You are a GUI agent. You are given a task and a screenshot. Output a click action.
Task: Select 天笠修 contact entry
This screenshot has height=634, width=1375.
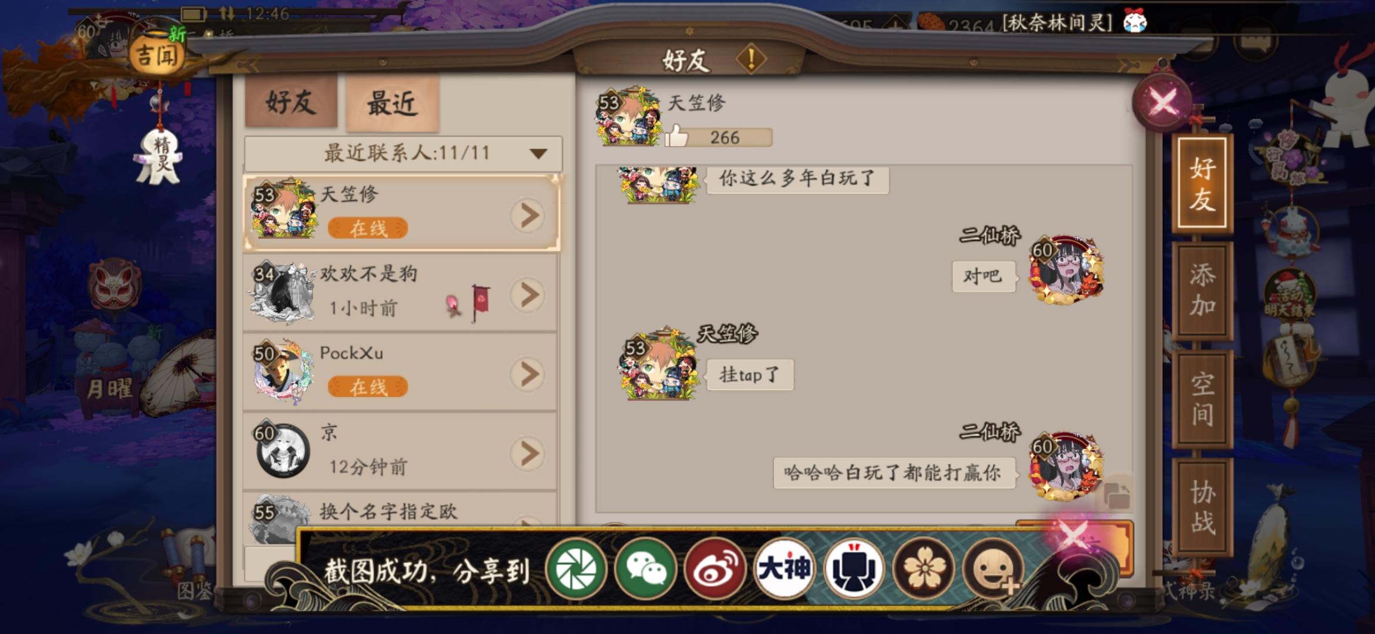tap(402, 213)
